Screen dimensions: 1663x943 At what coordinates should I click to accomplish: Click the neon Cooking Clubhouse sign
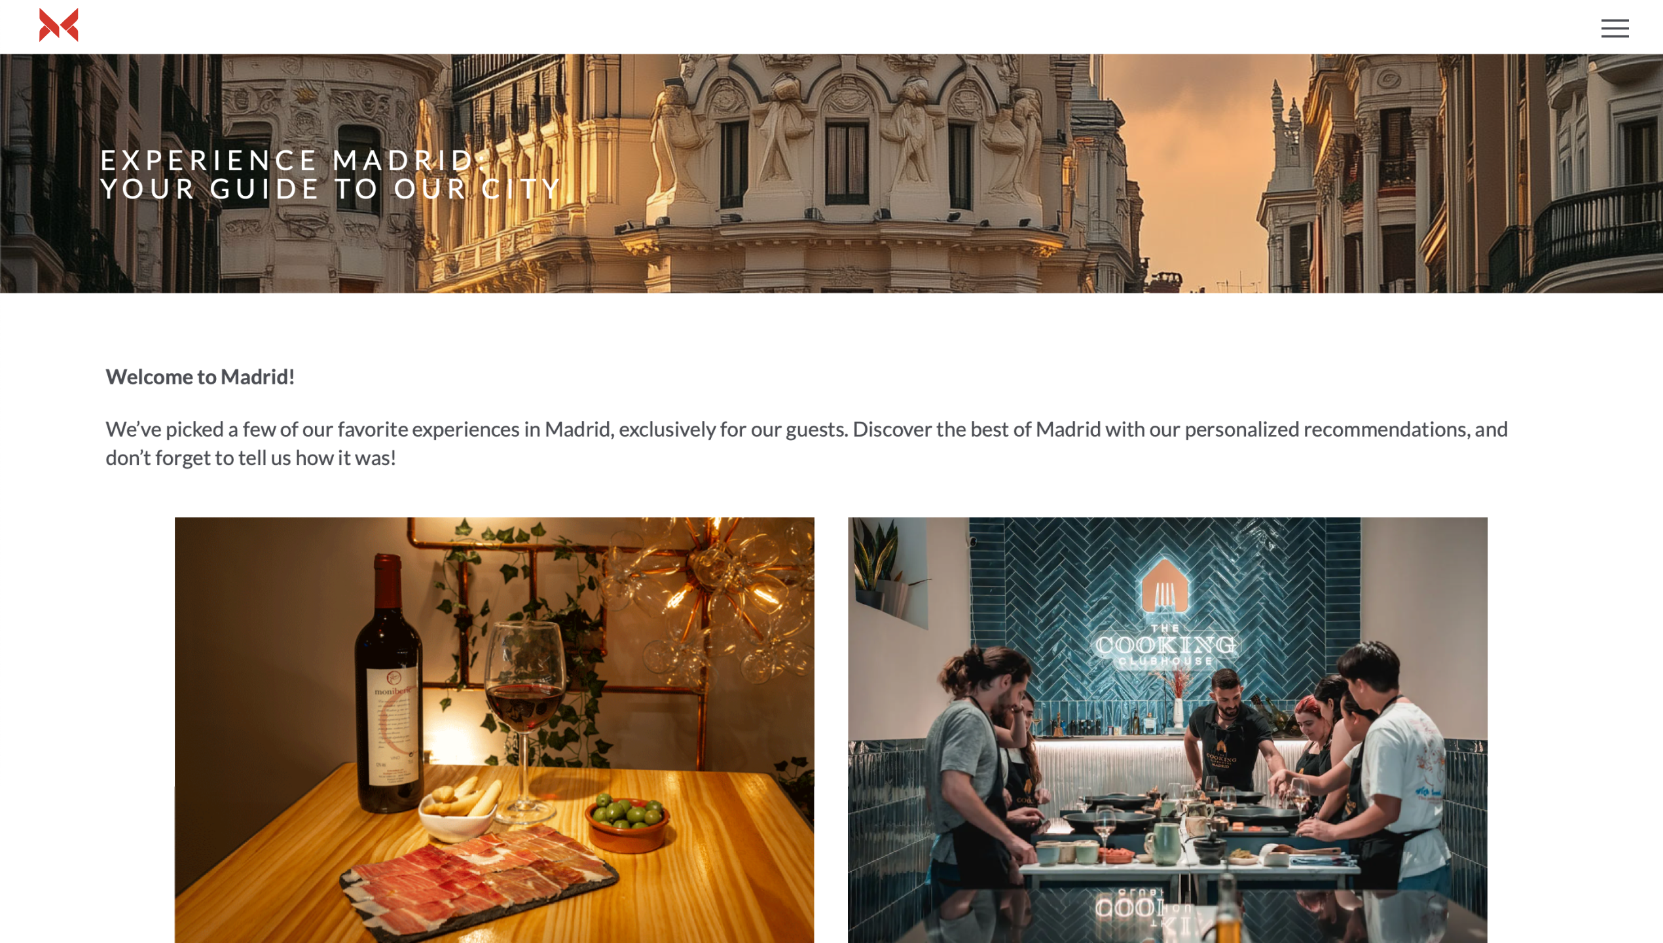tap(1165, 646)
